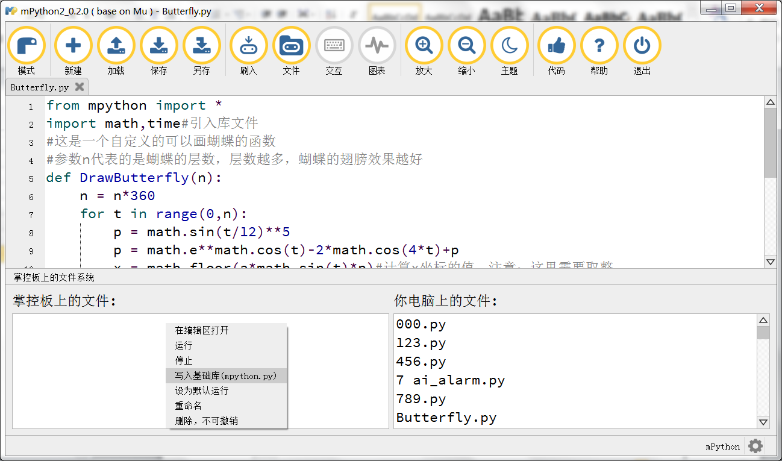Switch theme using the 主题 moon icon

(510, 46)
